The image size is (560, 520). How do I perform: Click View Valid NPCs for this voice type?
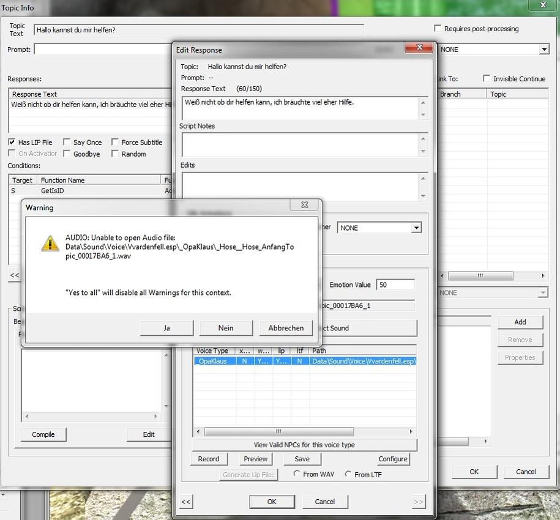pyautogui.click(x=304, y=445)
